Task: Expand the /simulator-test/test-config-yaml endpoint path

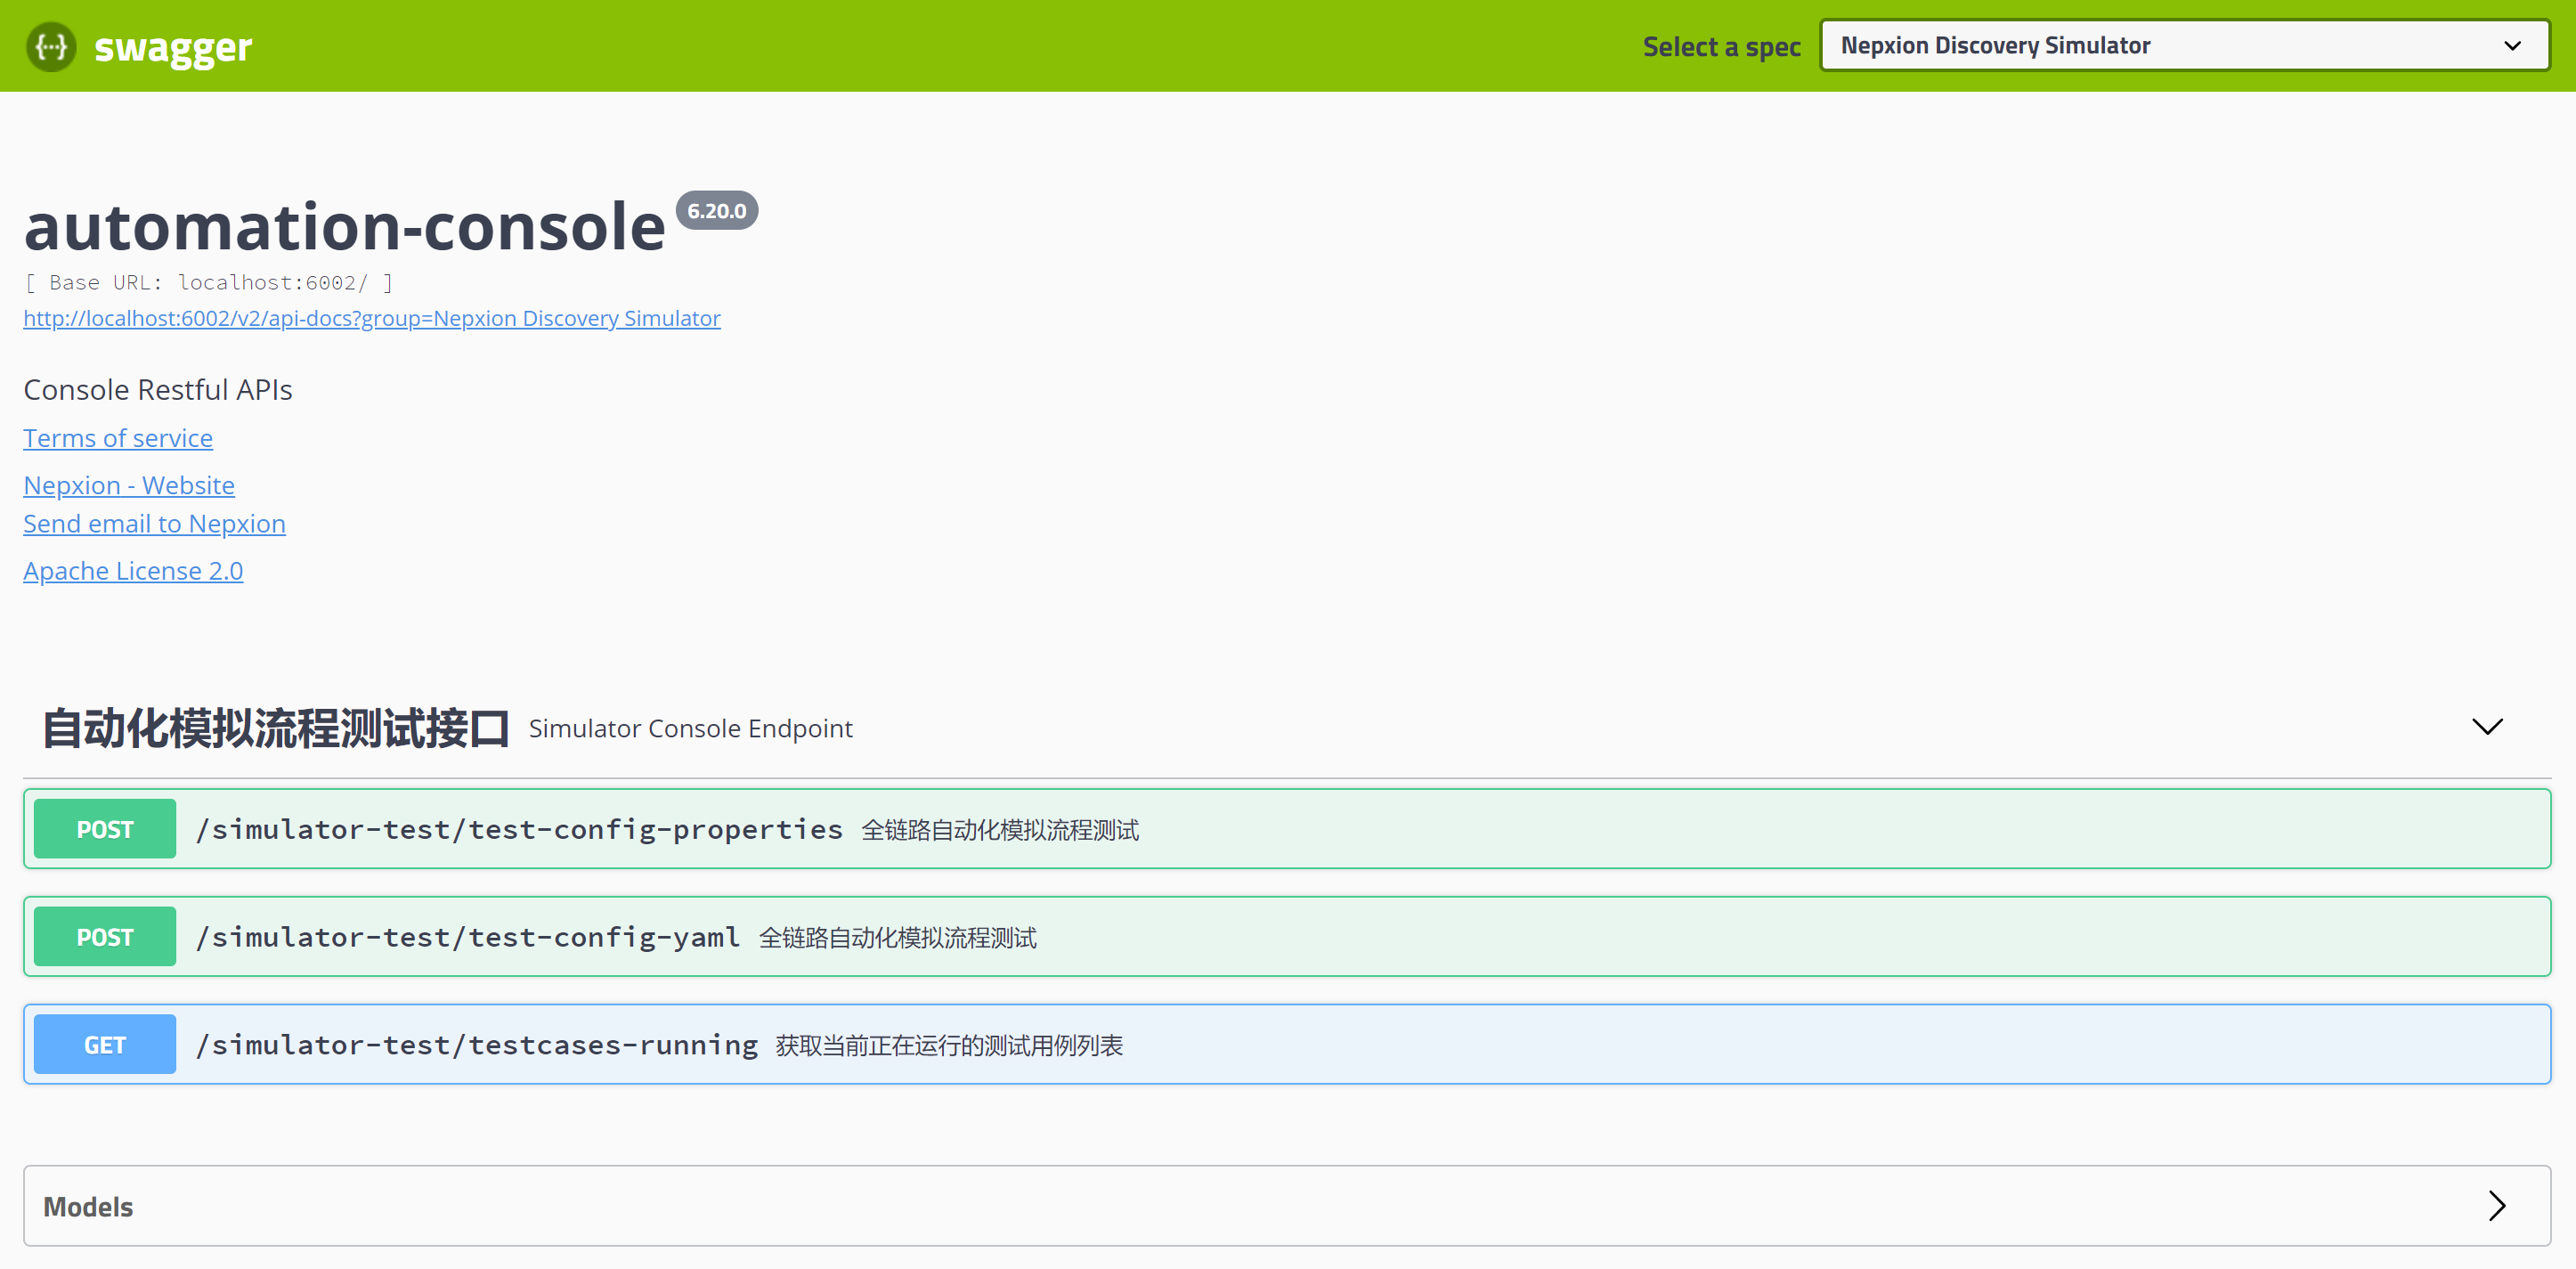Action: coord(467,937)
